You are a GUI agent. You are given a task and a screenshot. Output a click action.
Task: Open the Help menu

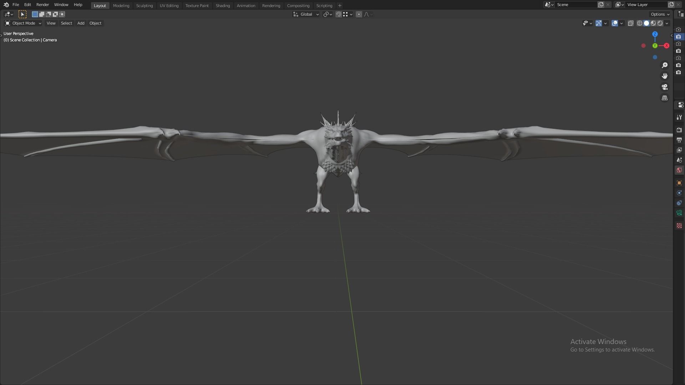(x=78, y=5)
